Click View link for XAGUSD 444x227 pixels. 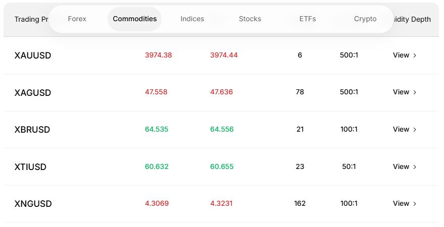coord(405,92)
